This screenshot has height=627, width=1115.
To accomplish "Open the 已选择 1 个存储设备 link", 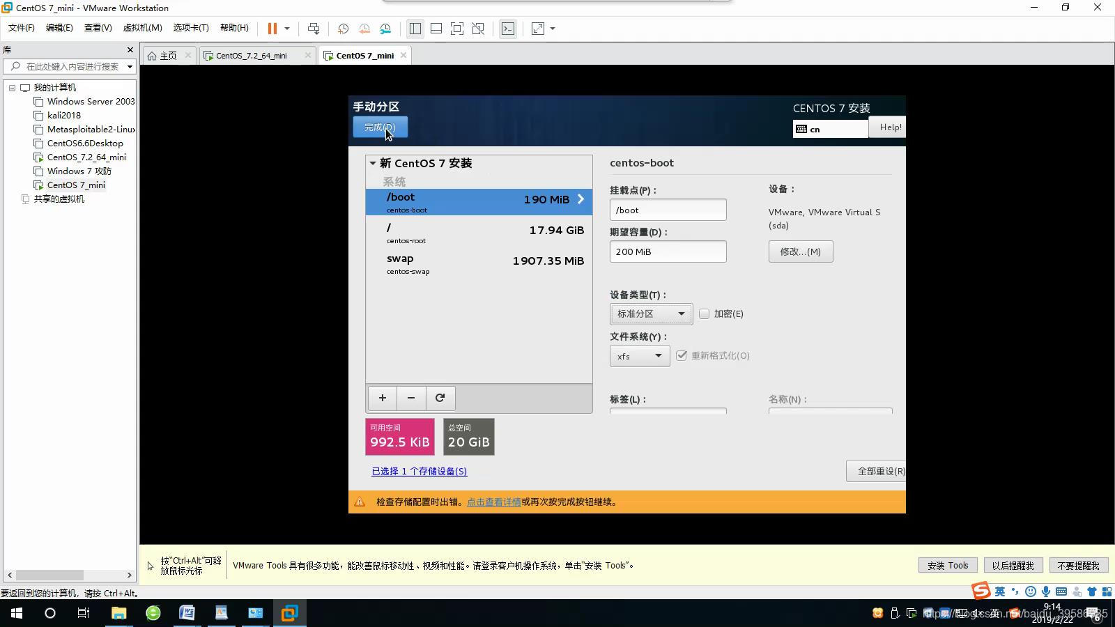I will 419,472.
